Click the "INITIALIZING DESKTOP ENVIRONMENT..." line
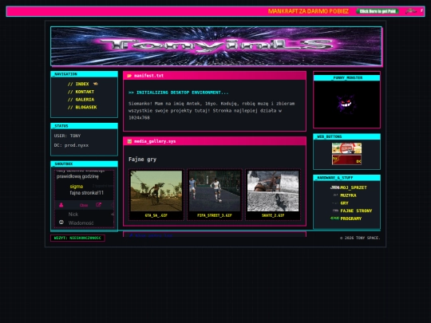The image size is (431, 323). (179, 93)
